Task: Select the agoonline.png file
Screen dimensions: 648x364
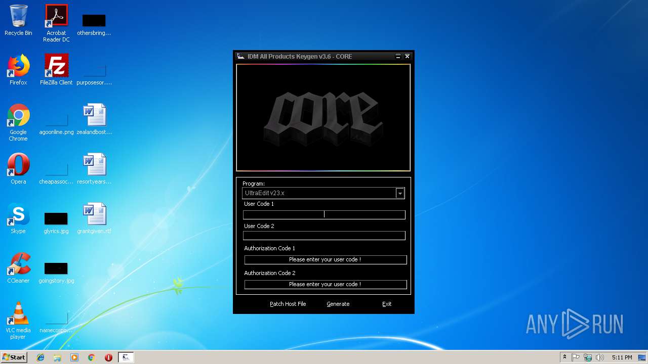Action: 56,122
